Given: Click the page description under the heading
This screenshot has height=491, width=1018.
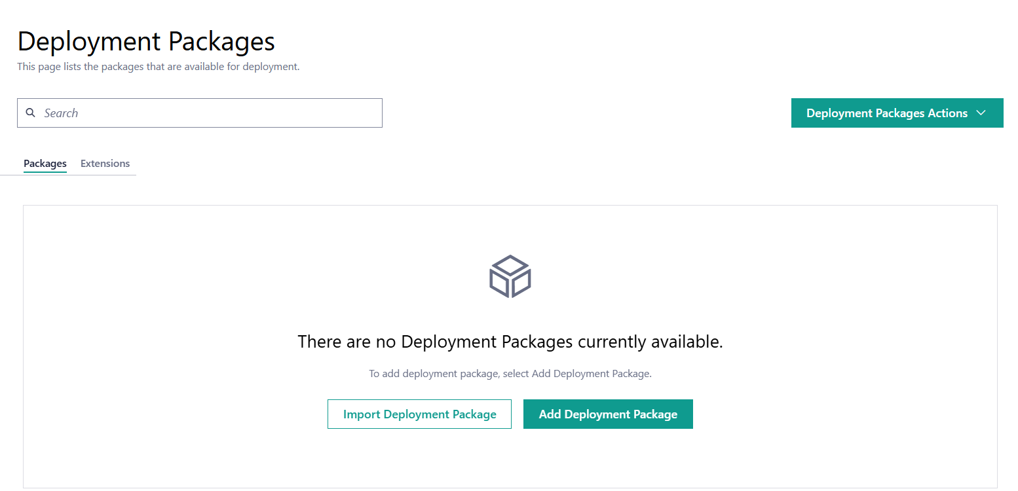Looking at the screenshot, I should point(158,67).
